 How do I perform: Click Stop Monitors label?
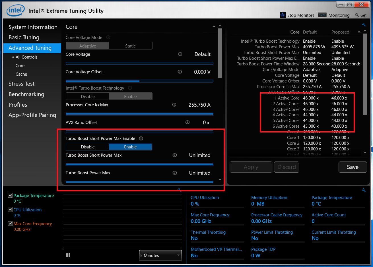(301, 15)
